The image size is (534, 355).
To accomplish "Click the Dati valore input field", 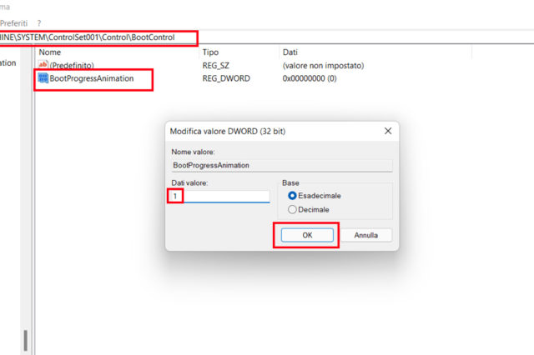I will pos(220,196).
